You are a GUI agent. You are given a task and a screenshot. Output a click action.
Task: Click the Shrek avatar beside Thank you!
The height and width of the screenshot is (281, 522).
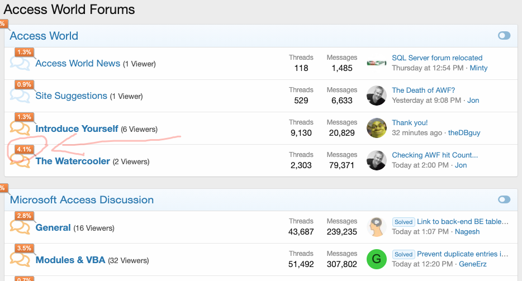point(377,128)
